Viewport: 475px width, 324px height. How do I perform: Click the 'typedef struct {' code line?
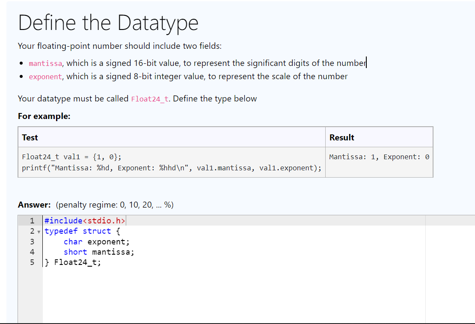click(x=78, y=231)
